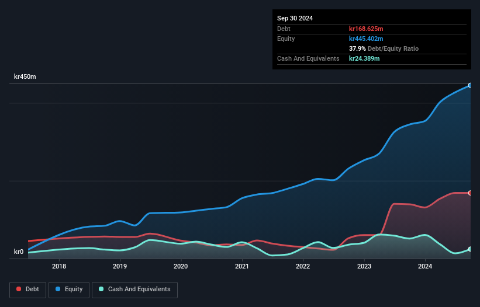480x307 pixels.
Task: Click the 2020 x-axis label
Action: [181, 266]
